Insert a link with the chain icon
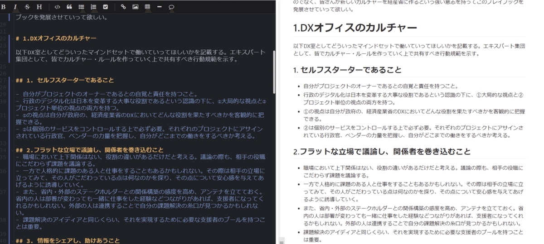The image size is (544, 244). [123, 7]
